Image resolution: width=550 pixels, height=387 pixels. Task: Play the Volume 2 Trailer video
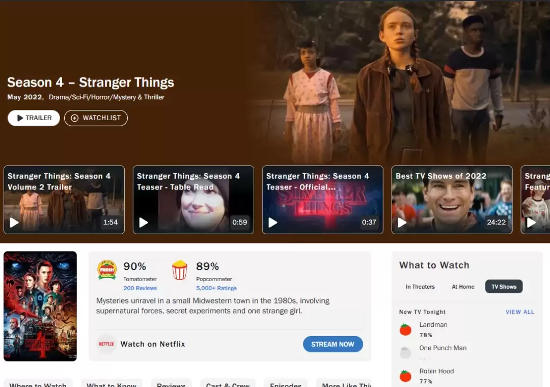coord(14,223)
